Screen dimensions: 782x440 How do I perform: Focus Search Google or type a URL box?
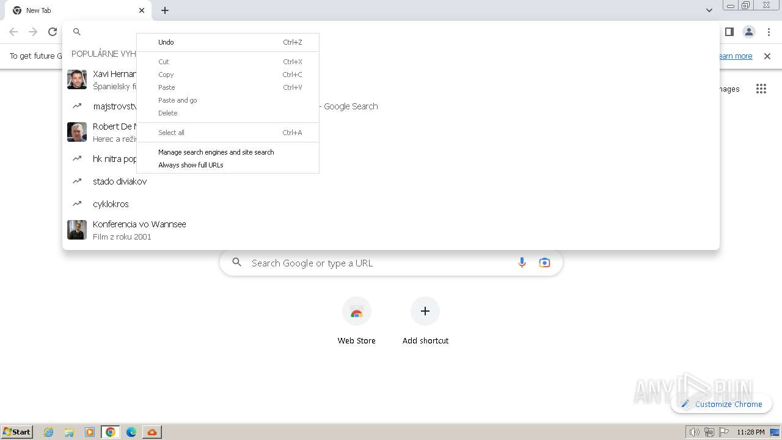tap(391, 263)
